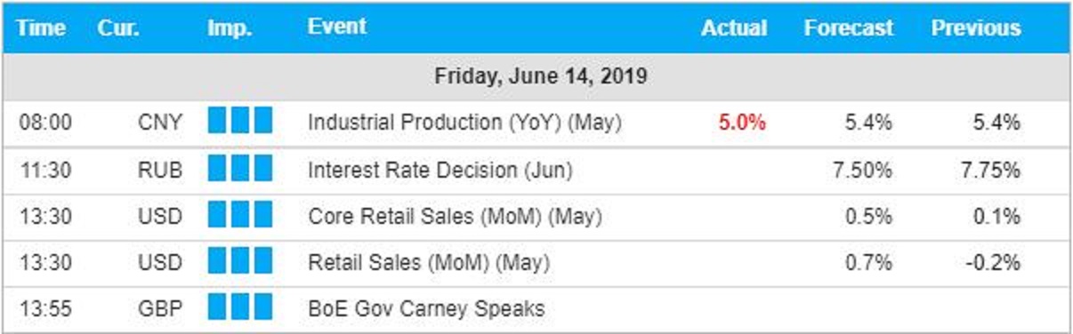The height and width of the screenshot is (334, 1073).
Task: Click the Actual column header
Action: point(734,28)
